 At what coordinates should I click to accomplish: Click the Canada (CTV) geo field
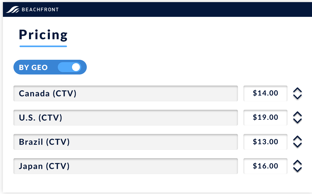tap(126, 93)
